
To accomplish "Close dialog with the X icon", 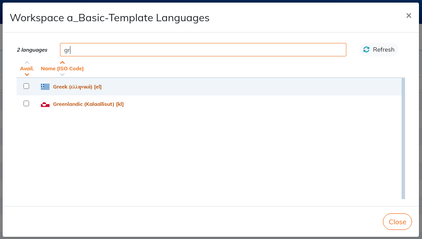I will point(409,16).
